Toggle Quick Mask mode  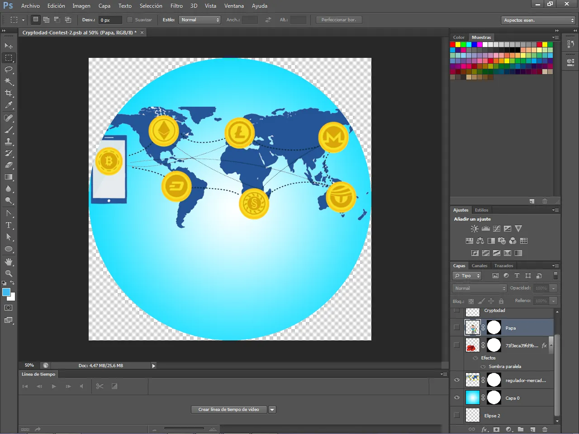tap(9, 308)
